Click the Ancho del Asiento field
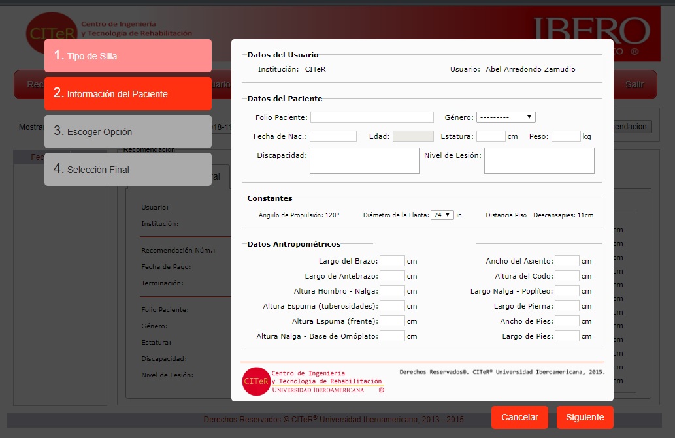Screen dimensions: 675x438 (x=567, y=261)
